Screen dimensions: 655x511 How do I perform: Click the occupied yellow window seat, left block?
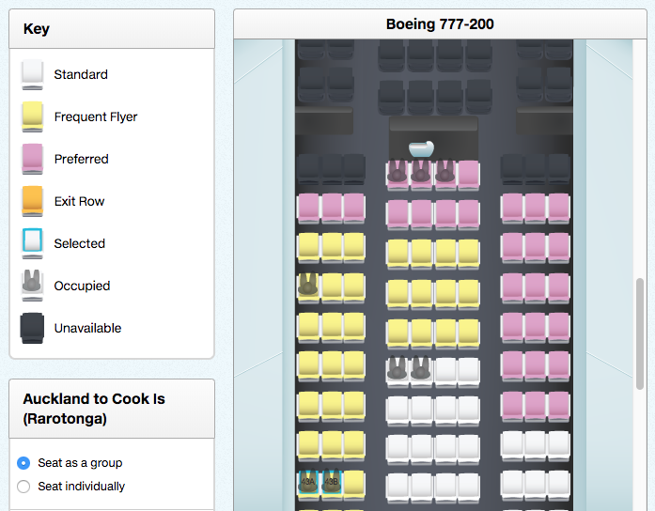pos(308,286)
